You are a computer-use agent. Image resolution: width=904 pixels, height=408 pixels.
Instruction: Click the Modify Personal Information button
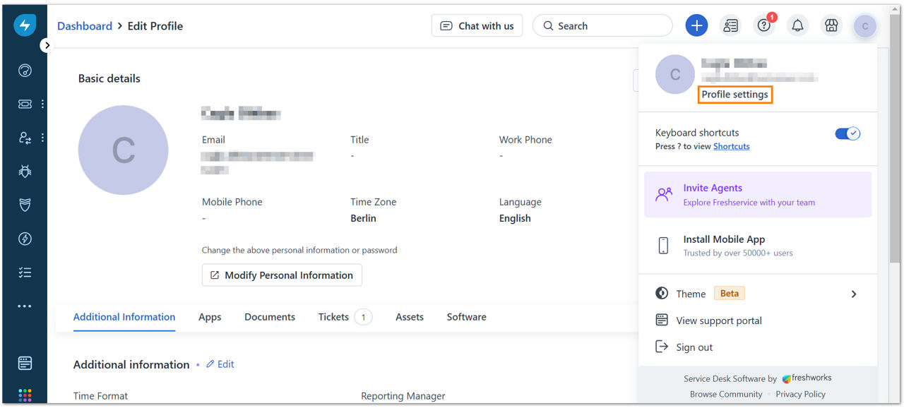[x=282, y=275]
